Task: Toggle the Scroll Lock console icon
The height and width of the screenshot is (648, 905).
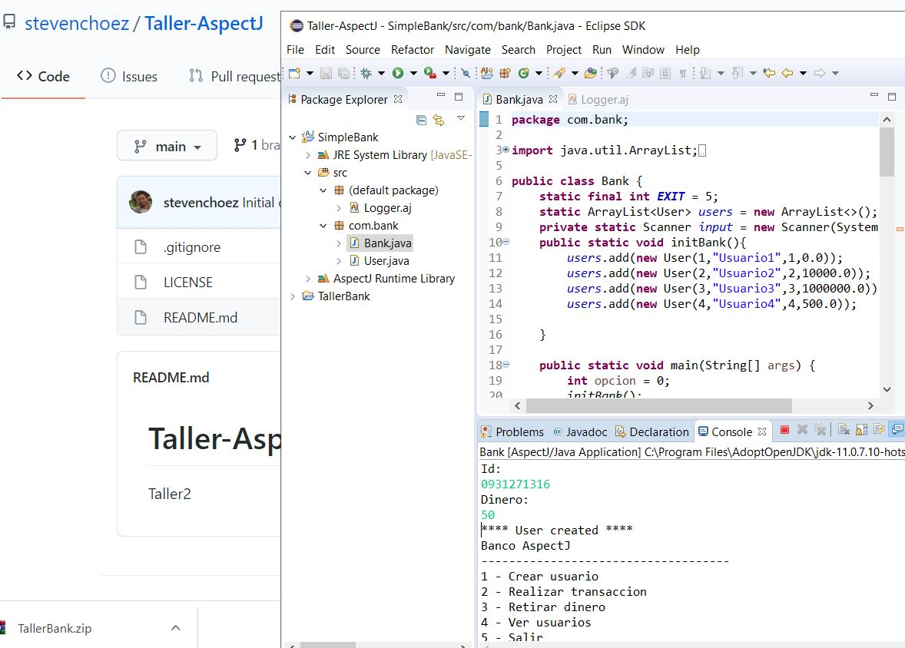Action: coord(862,430)
